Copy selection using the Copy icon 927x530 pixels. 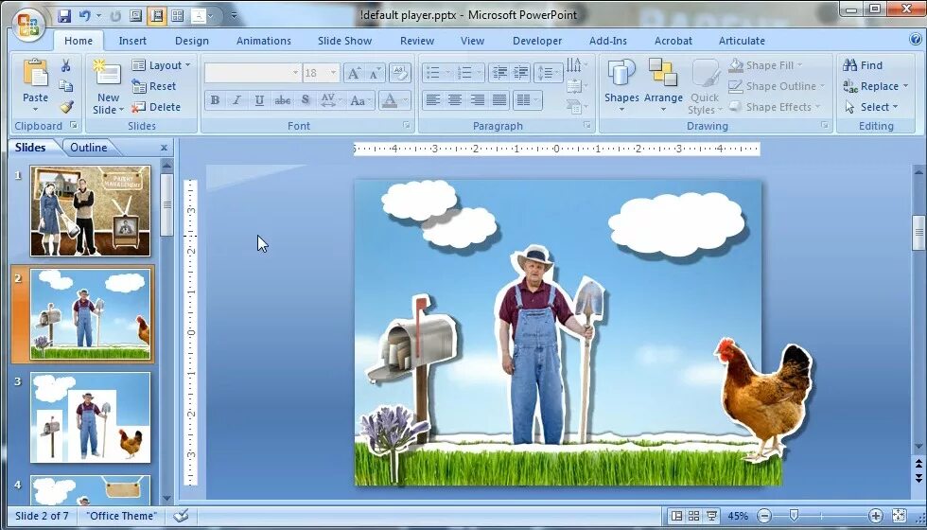(x=66, y=86)
